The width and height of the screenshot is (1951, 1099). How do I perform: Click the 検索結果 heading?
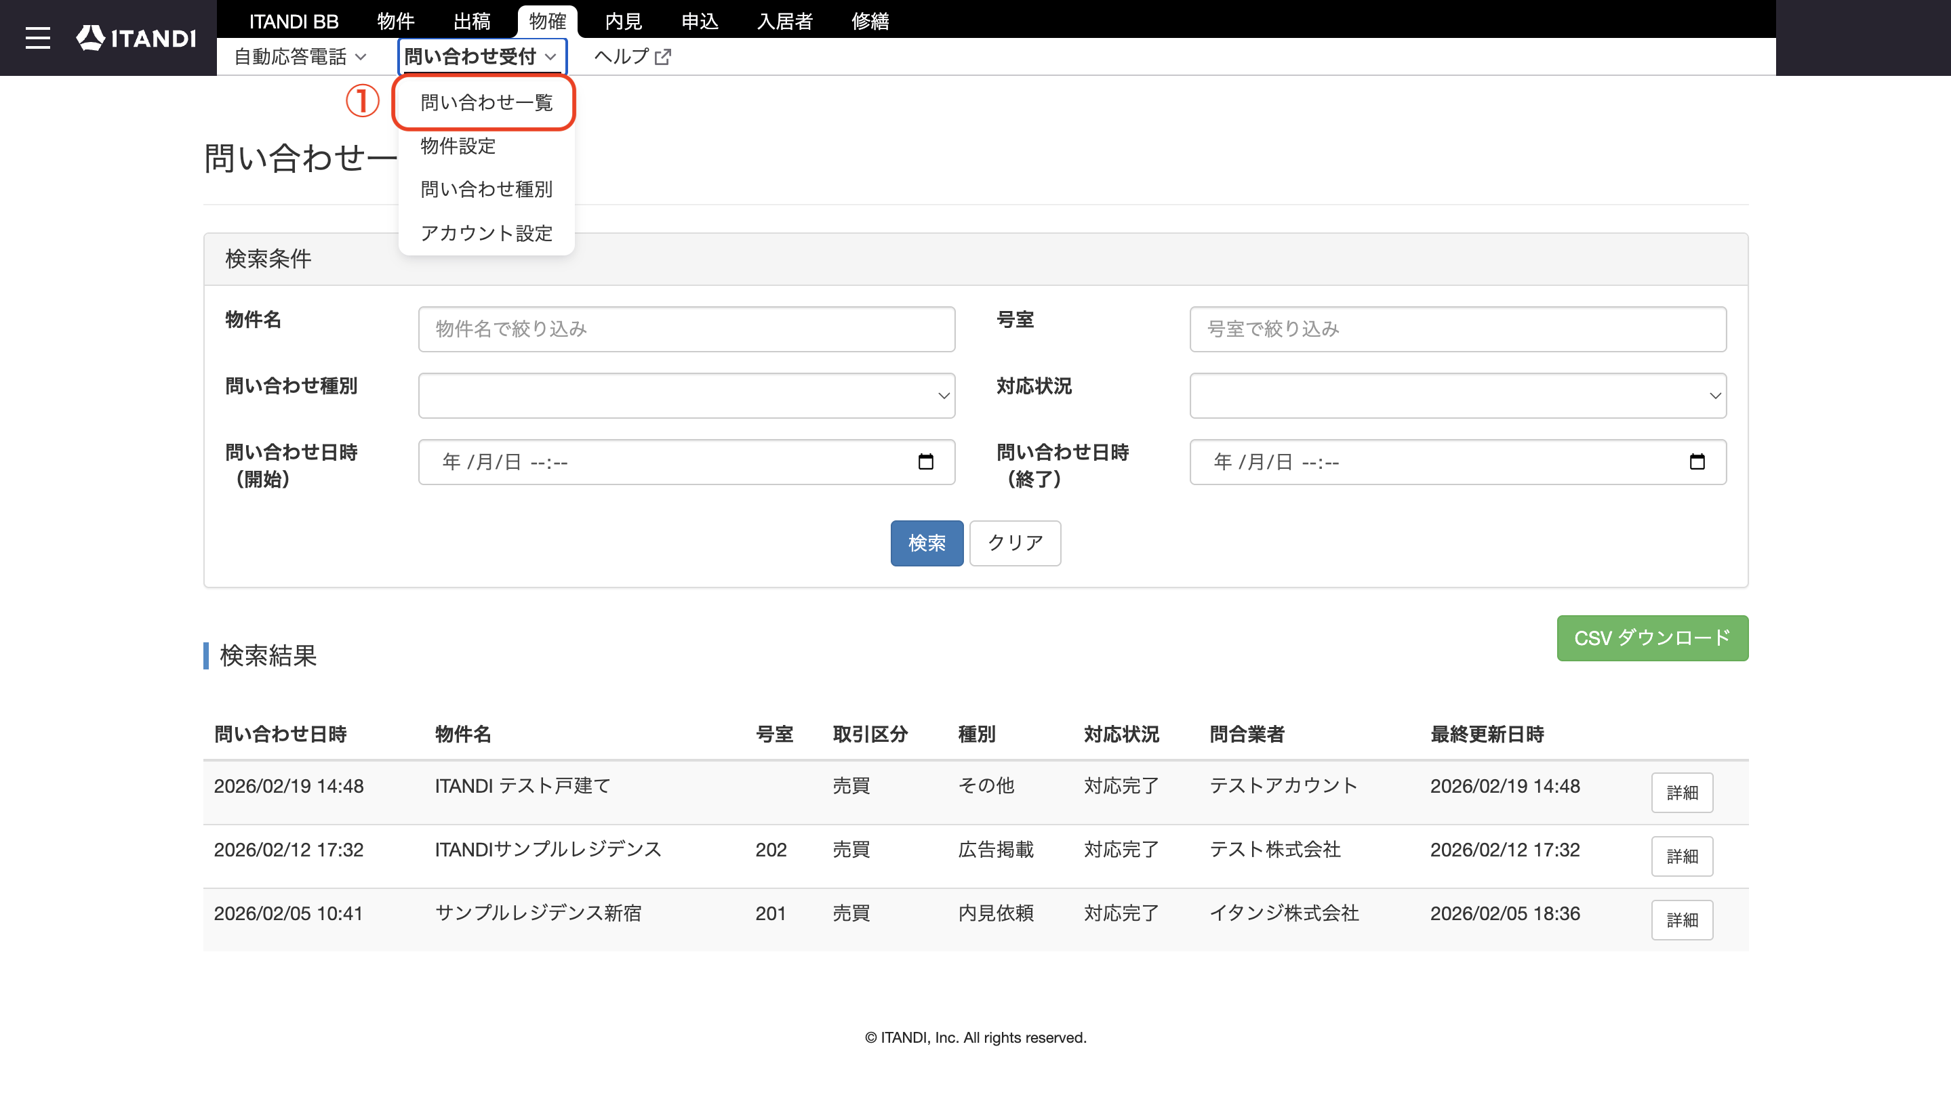click(x=268, y=655)
